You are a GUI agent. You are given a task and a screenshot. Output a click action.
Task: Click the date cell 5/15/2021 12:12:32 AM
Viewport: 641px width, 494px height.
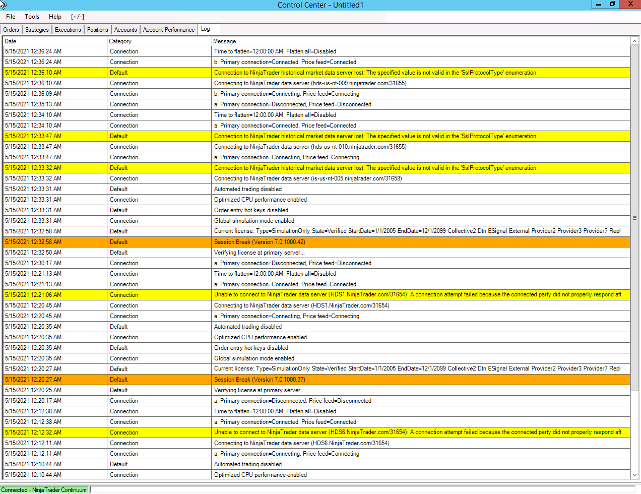tap(55, 433)
